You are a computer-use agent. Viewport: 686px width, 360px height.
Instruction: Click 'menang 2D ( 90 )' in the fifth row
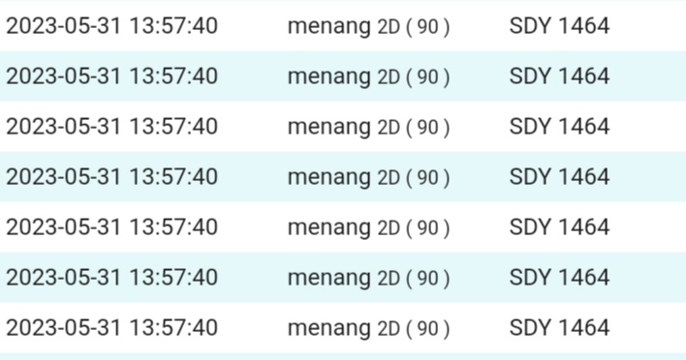pos(368,227)
